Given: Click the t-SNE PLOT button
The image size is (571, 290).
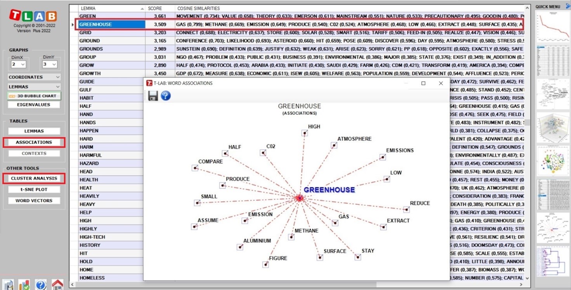Looking at the screenshot, I should 34,190.
